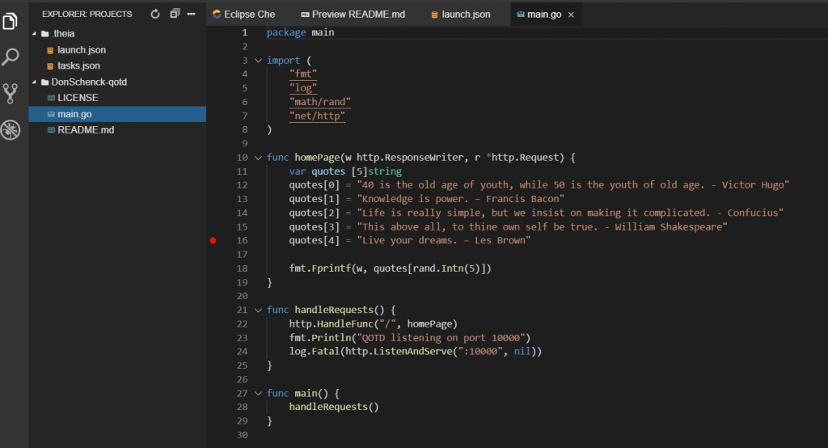Open the Search view in activity bar
The width and height of the screenshot is (828, 448).
coord(11,57)
